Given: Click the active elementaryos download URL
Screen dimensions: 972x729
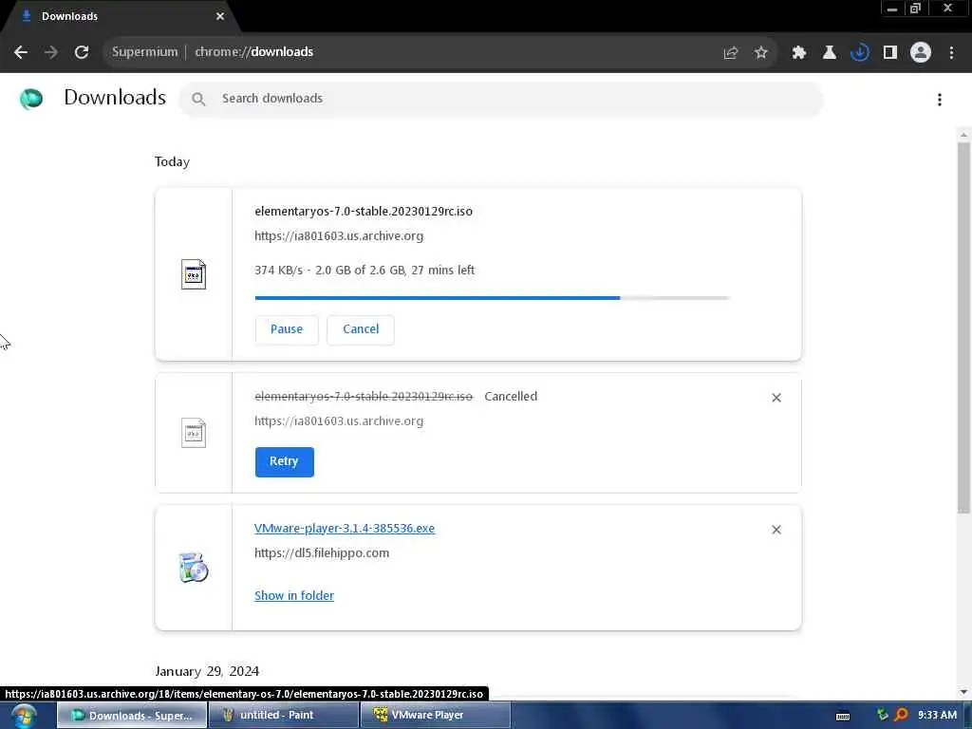Looking at the screenshot, I should click(339, 235).
